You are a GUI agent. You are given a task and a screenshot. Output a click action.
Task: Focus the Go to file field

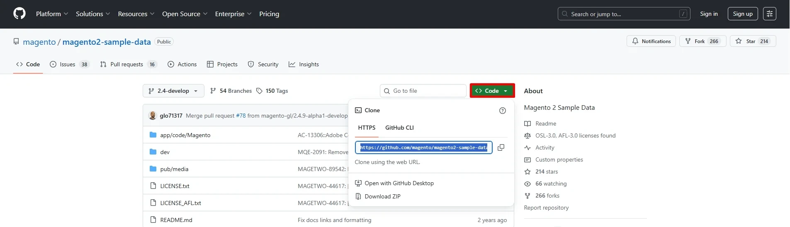click(x=423, y=91)
